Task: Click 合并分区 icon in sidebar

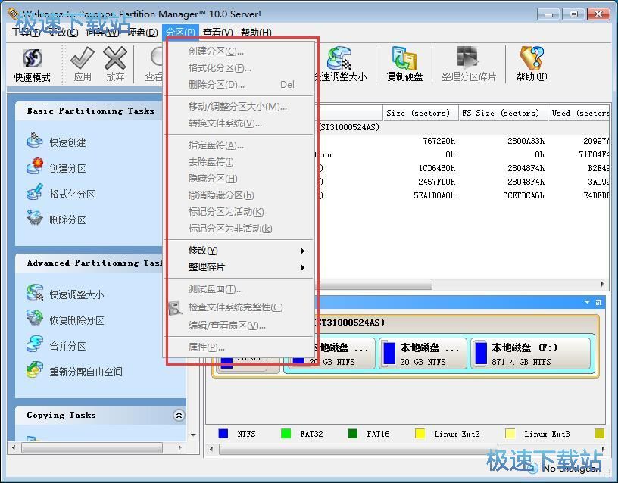Action: point(35,344)
